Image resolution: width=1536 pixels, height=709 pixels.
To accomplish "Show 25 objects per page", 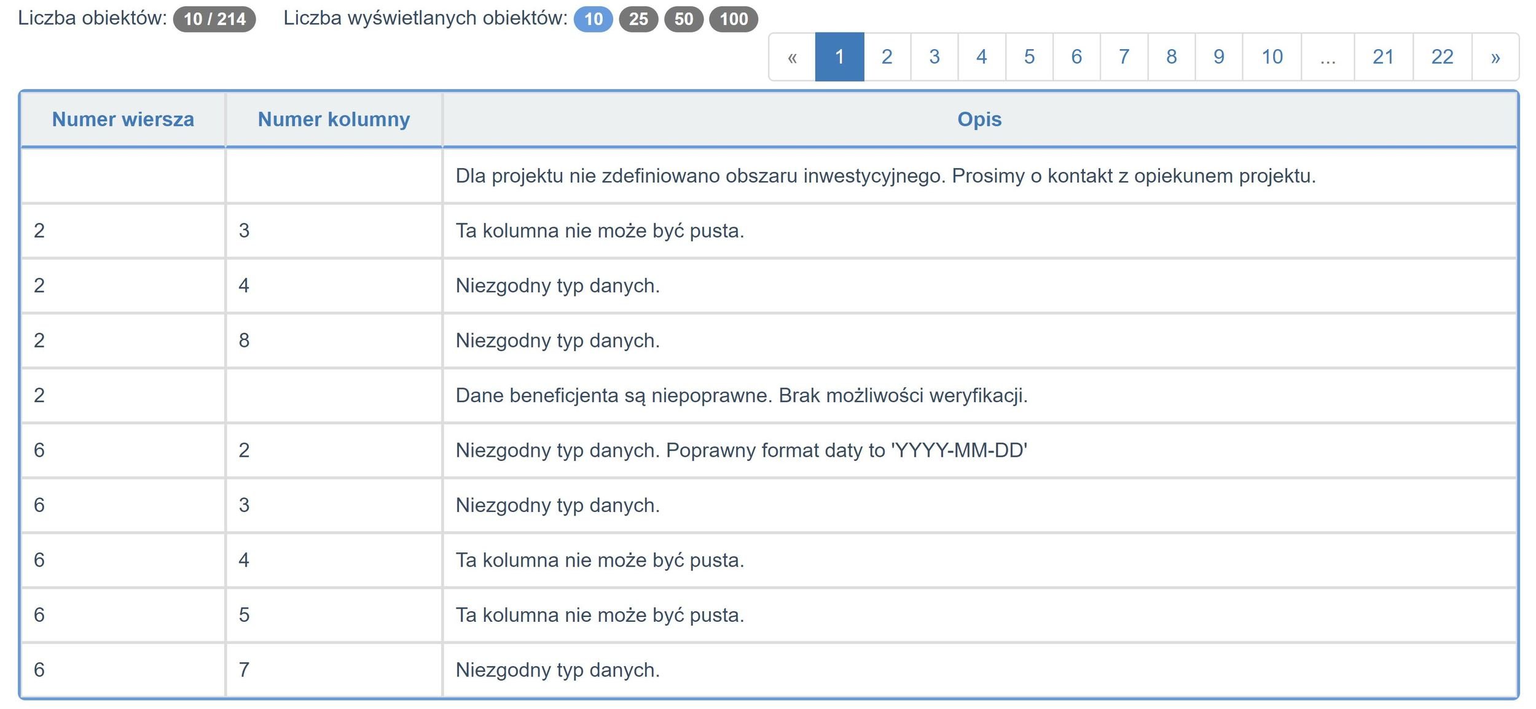I will point(638,19).
